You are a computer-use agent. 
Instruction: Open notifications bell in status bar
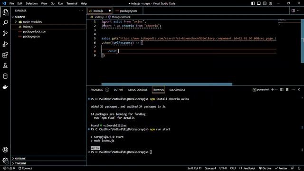pyautogui.click(x=299, y=168)
